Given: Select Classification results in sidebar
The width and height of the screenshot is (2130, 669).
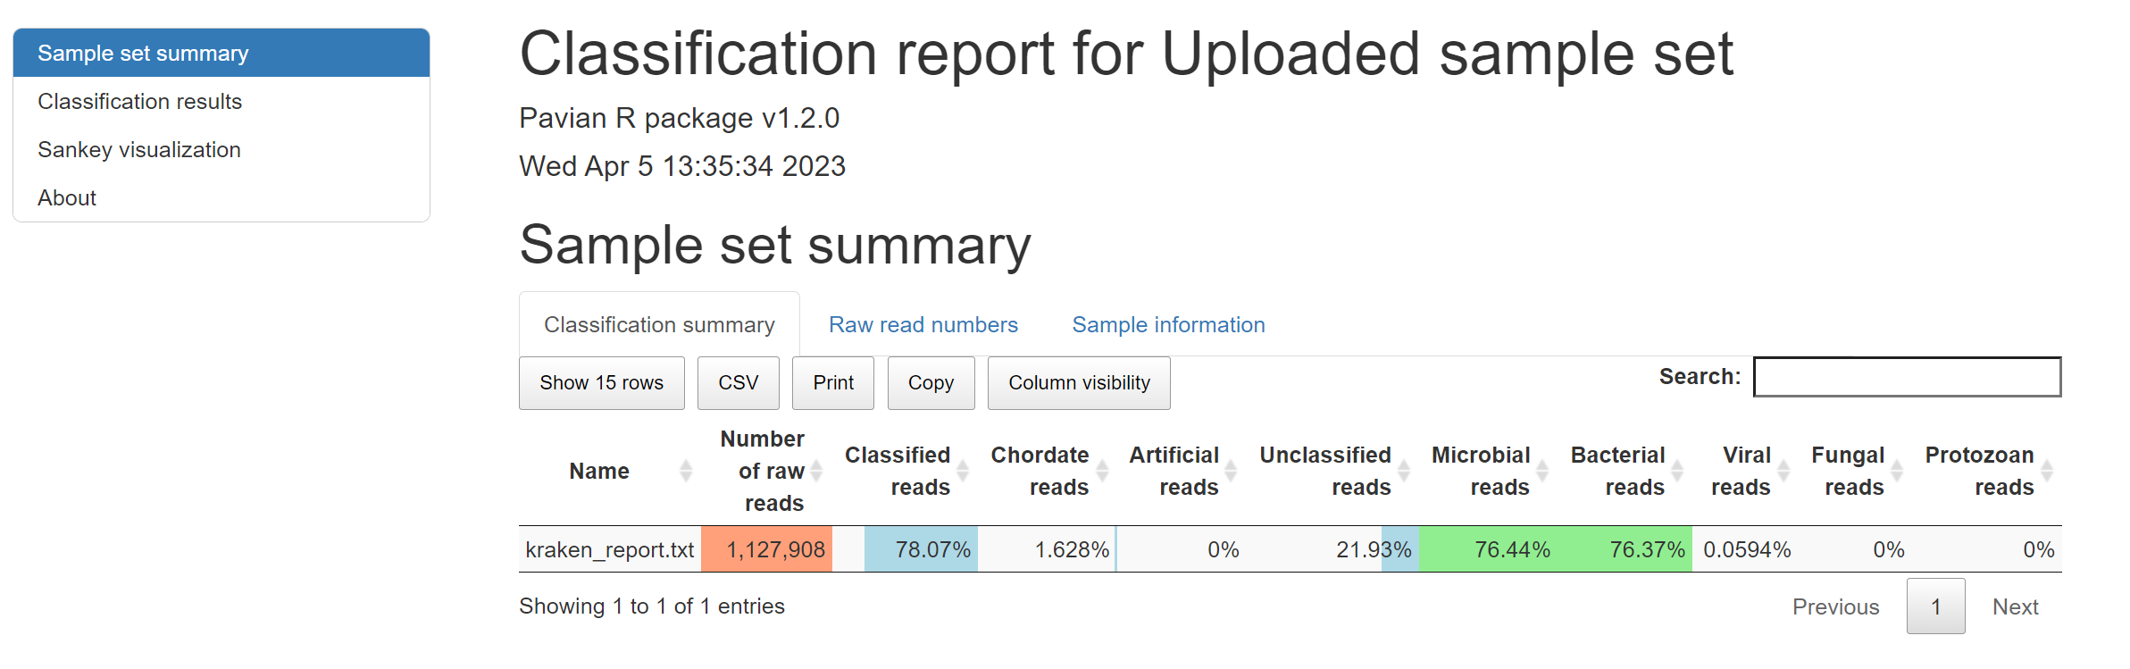Looking at the screenshot, I should [140, 102].
